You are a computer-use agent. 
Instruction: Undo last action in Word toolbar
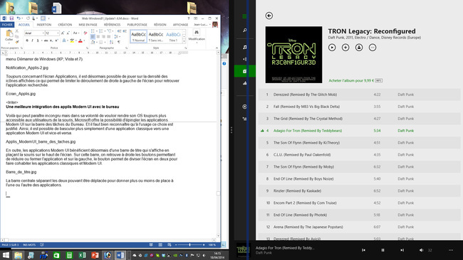click(x=19, y=18)
